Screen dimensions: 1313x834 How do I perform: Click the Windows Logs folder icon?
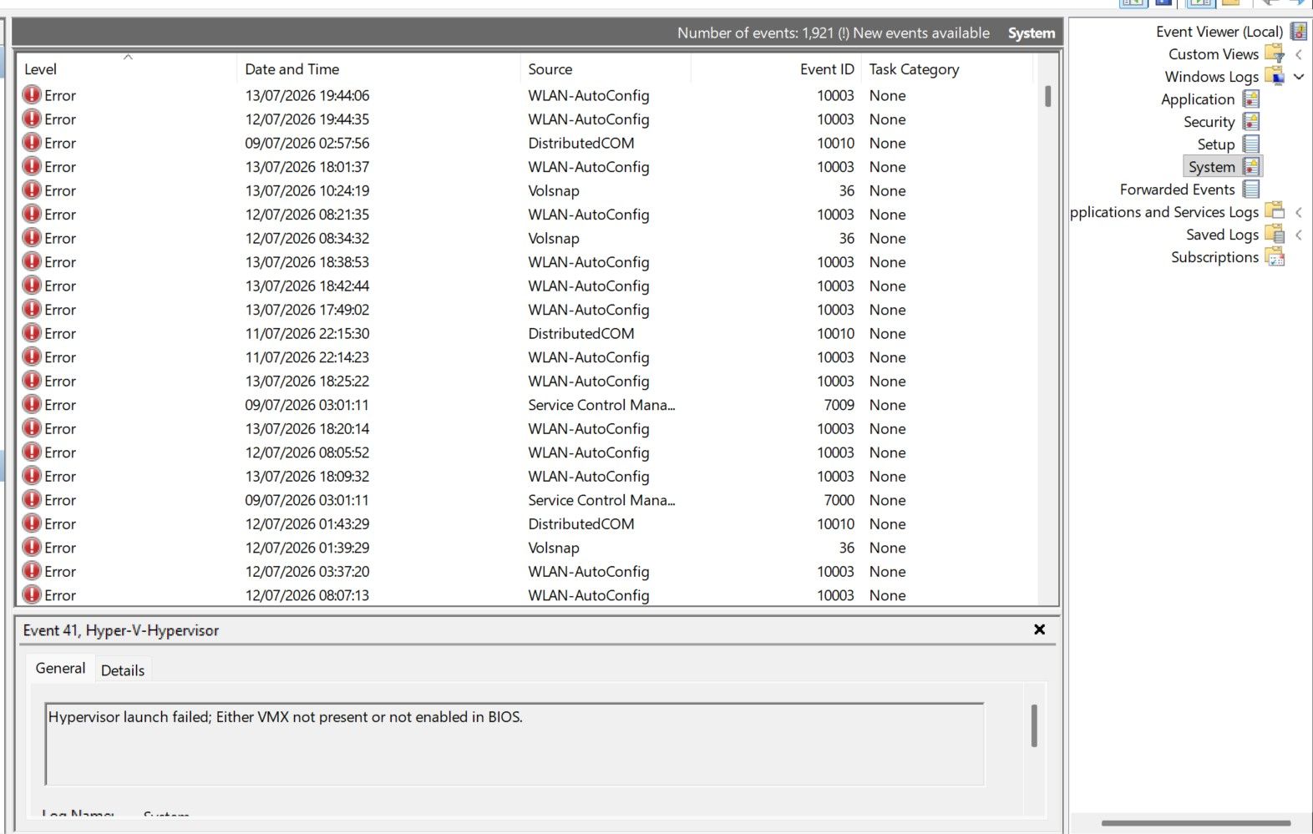[x=1275, y=77]
